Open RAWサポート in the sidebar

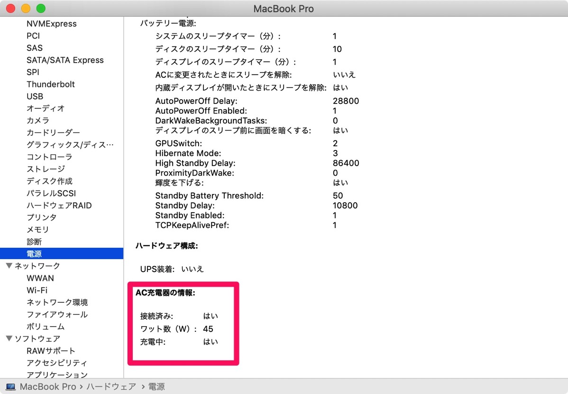pyautogui.click(x=51, y=351)
